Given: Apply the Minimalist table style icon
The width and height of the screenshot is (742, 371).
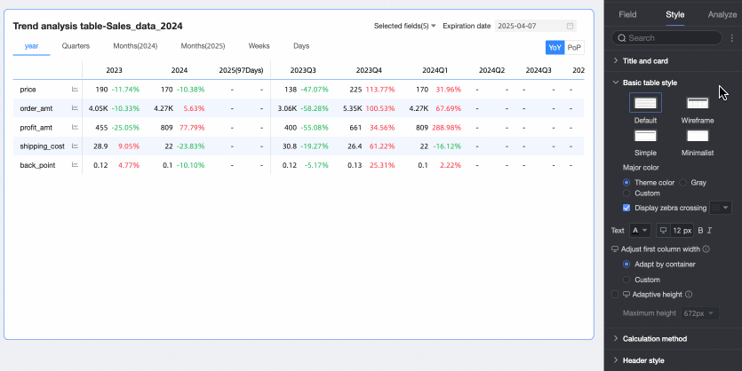Looking at the screenshot, I should [698, 136].
